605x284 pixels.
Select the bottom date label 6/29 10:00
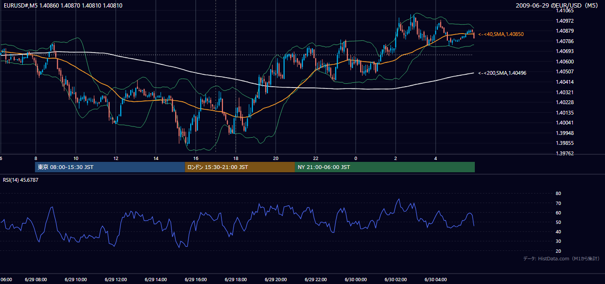[x=76, y=279]
